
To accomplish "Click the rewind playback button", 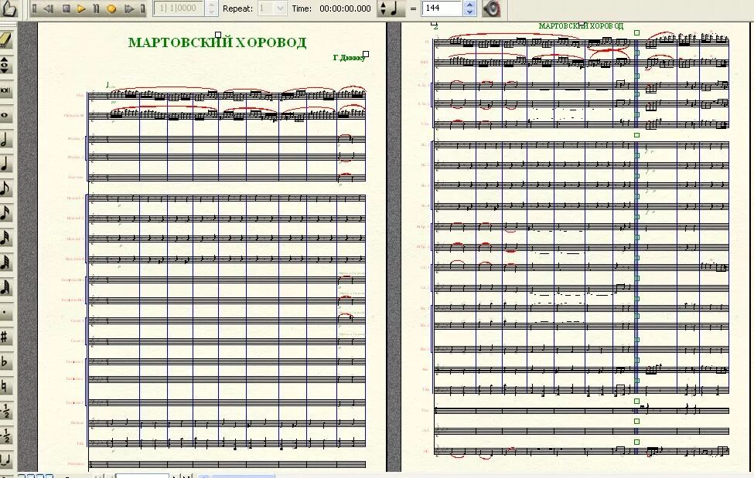I will coord(49,8).
